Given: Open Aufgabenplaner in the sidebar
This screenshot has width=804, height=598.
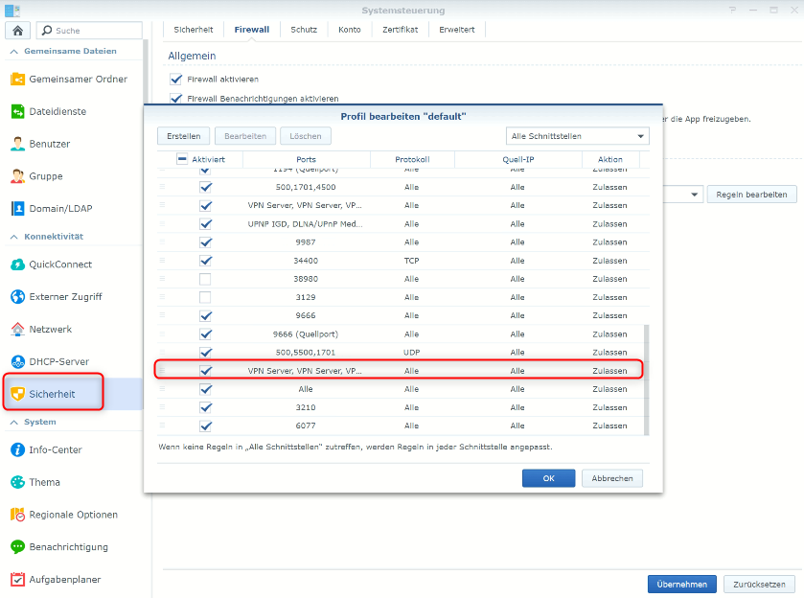Looking at the screenshot, I should click(x=64, y=580).
